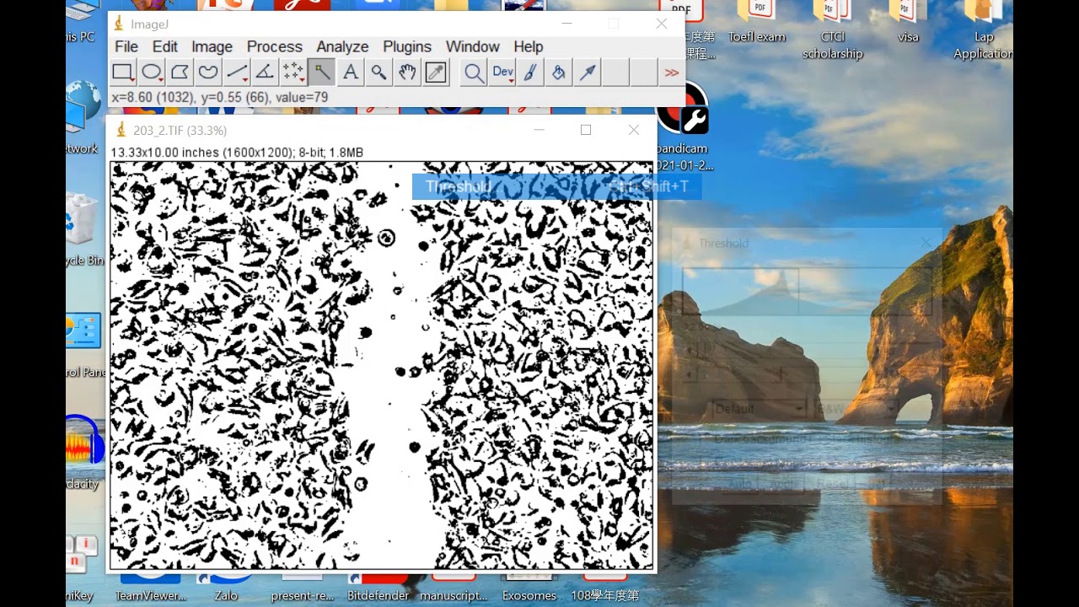Open the Help menu in ImageJ
The width and height of the screenshot is (1079, 607).
click(x=529, y=46)
